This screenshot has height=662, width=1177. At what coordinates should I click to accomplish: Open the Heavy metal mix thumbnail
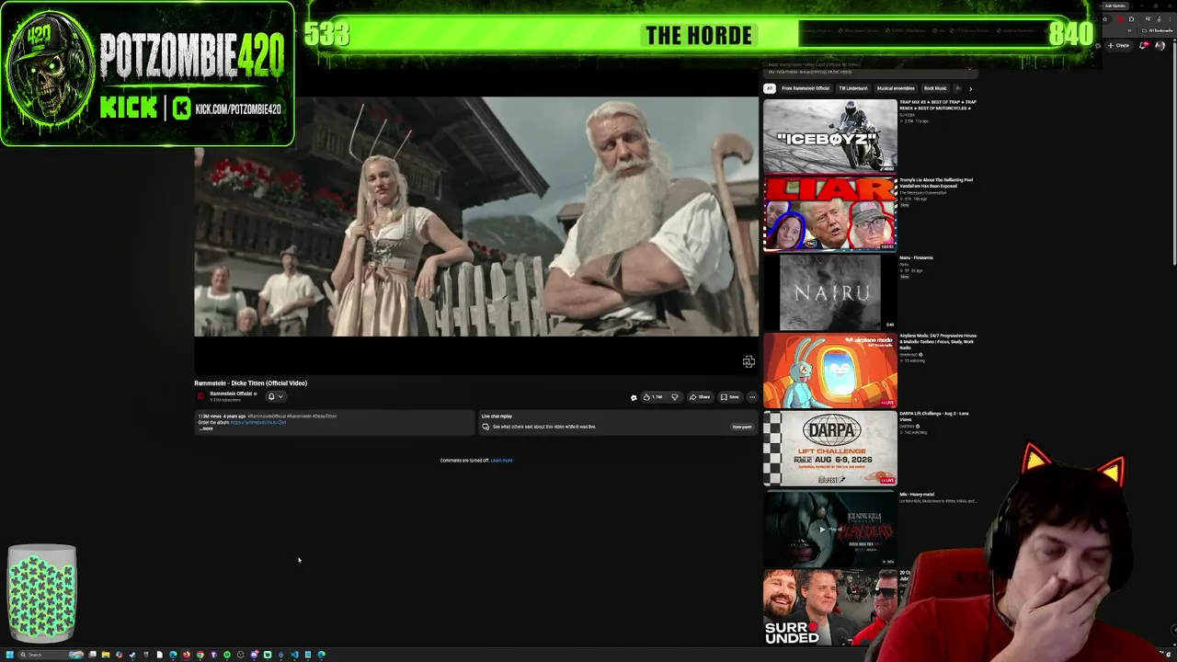point(829,527)
